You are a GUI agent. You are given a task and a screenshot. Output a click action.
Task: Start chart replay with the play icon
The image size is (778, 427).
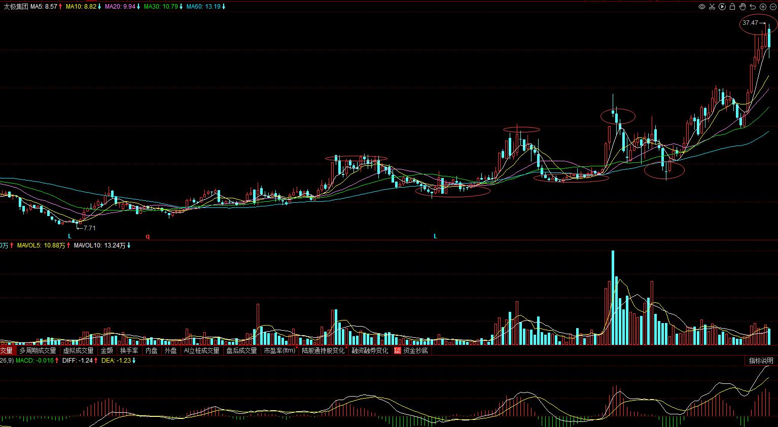722,7
